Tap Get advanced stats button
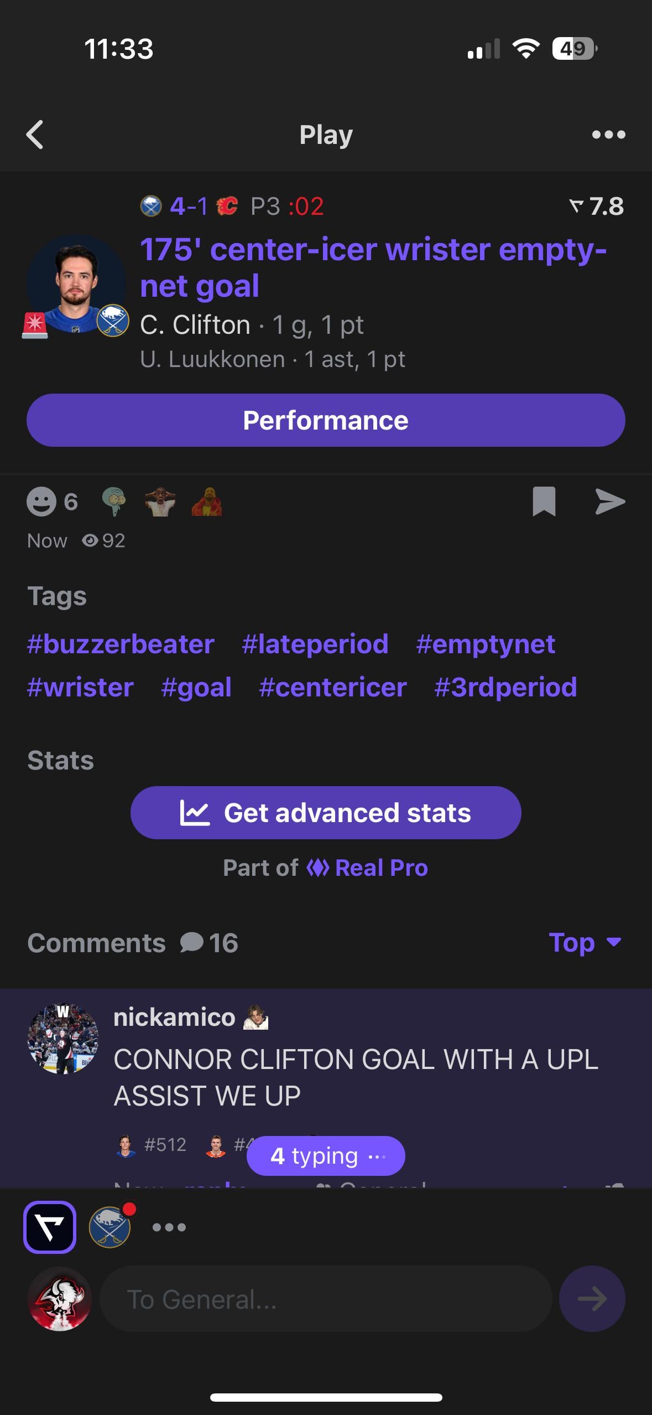The height and width of the screenshot is (1415, 652). (x=326, y=813)
